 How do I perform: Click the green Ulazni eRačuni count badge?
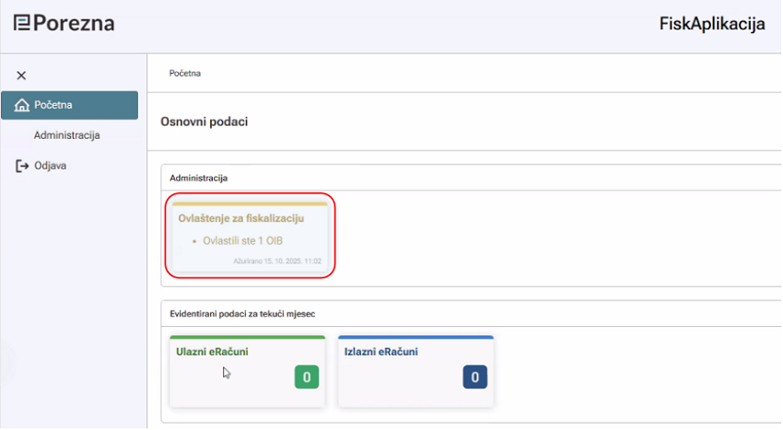307,378
